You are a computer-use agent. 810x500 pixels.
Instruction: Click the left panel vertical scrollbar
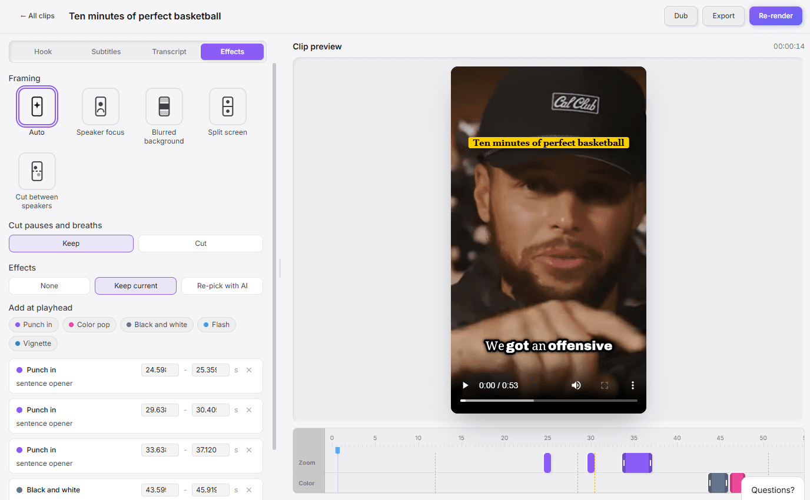click(x=274, y=256)
